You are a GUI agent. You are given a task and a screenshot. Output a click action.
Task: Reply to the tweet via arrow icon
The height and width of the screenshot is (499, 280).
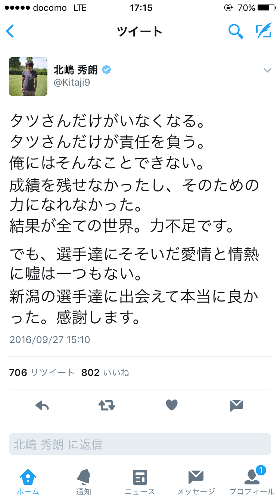[x=42, y=405]
